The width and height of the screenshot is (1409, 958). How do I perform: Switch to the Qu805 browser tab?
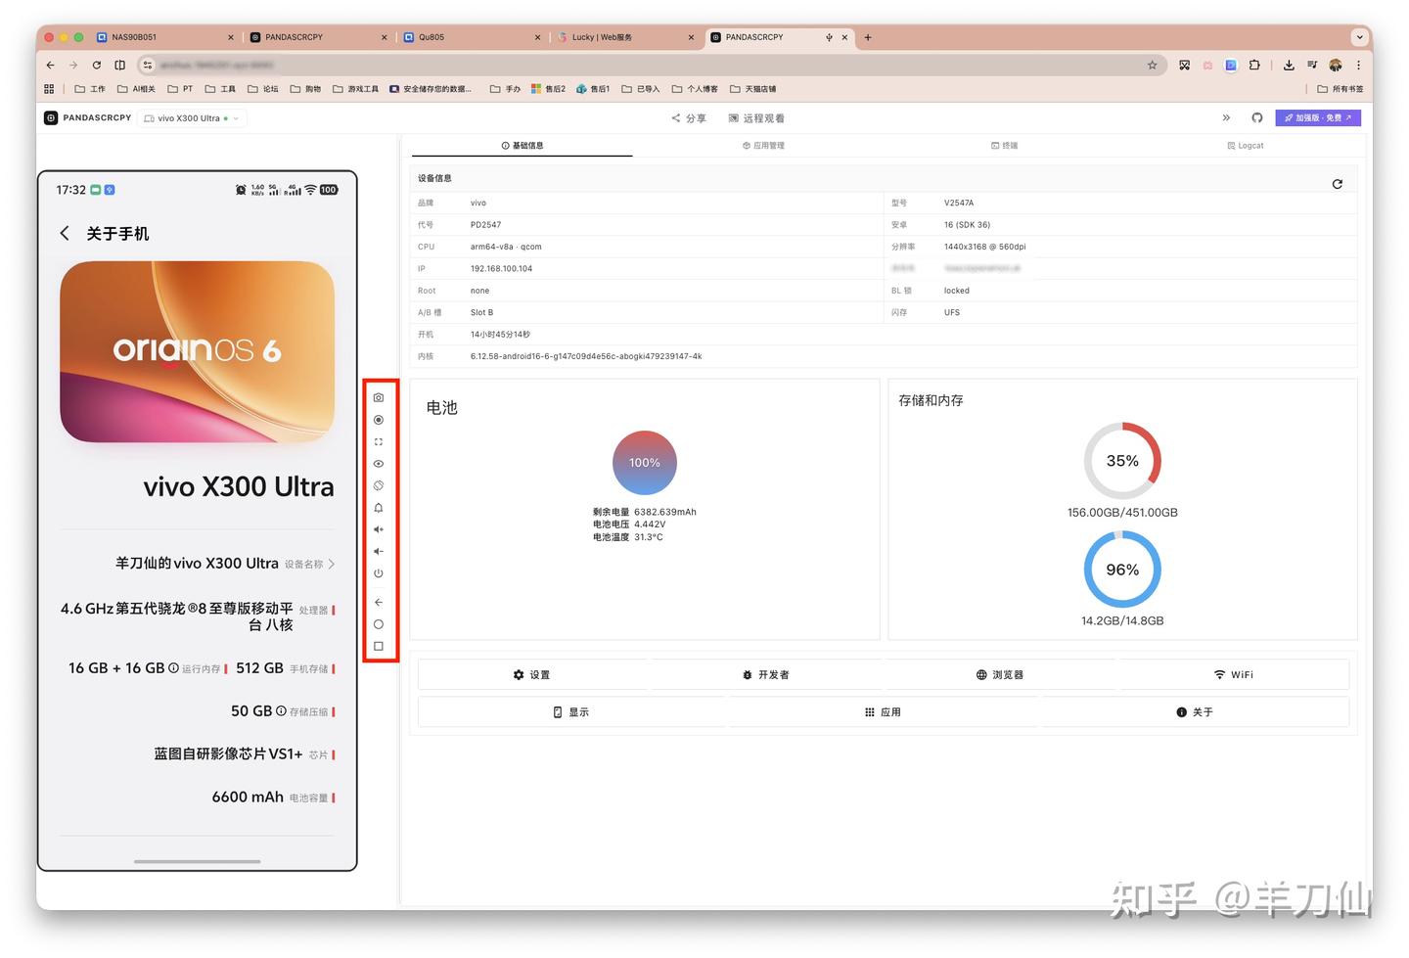[473, 37]
